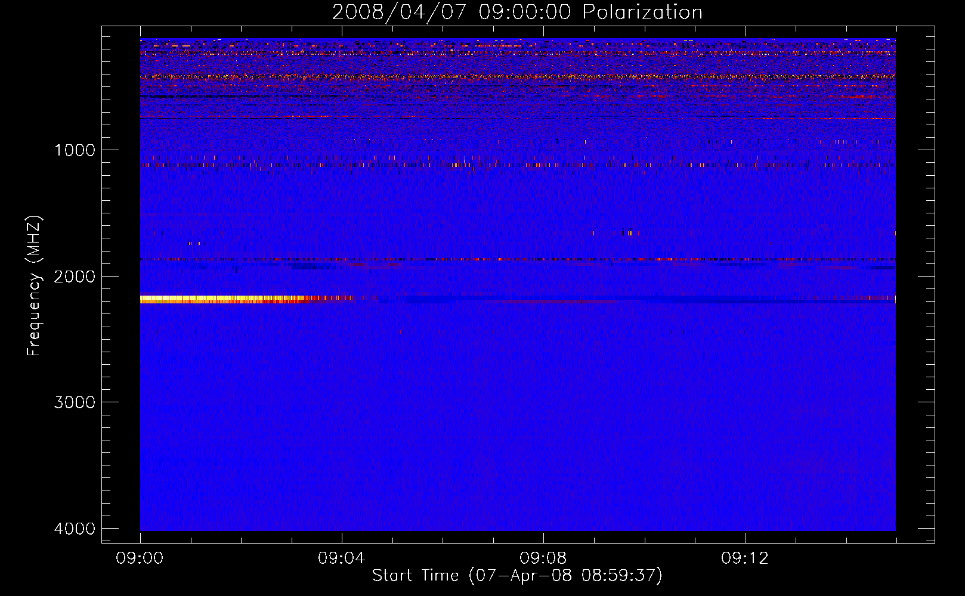Screen dimensions: 965x596
Task: Click the 2000 frequency tick label
Action: pos(75,277)
